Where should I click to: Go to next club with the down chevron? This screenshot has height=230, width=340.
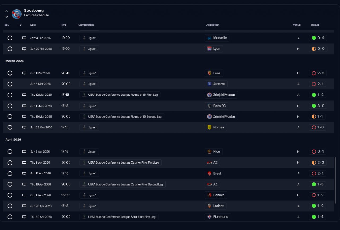tap(7, 17)
